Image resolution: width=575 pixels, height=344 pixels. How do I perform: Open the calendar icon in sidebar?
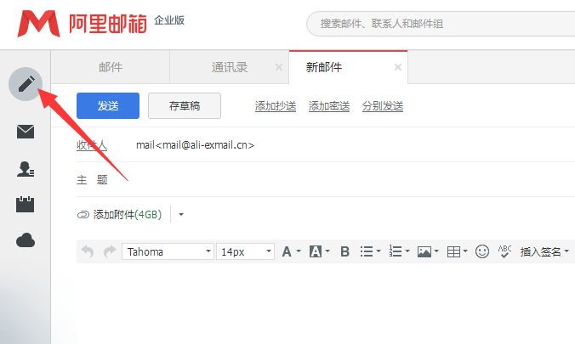(x=26, y=205)
